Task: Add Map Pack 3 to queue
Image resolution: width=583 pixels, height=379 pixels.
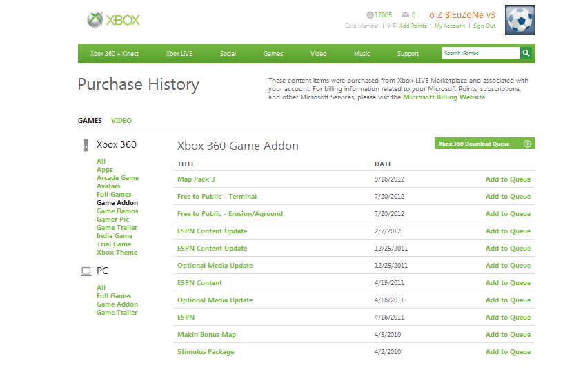Action: [508, 179]
